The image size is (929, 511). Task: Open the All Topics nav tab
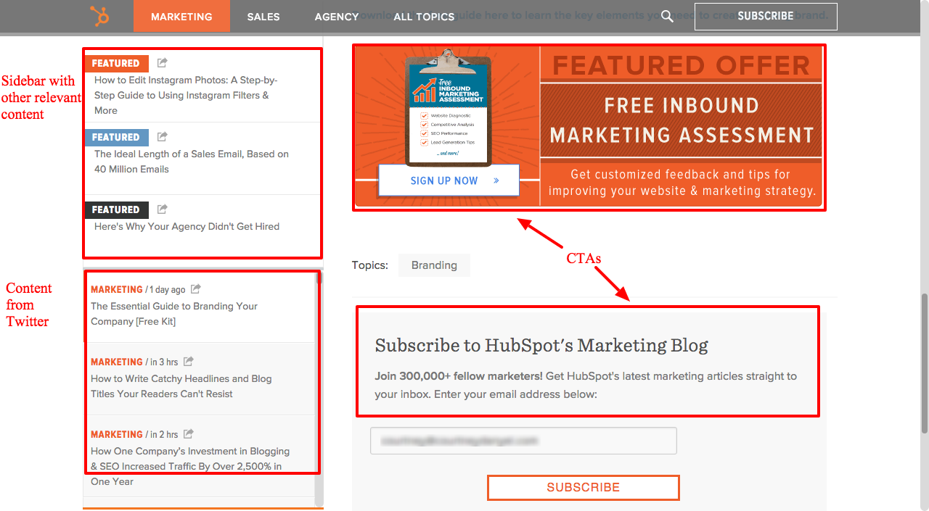pyautogui.click(x=424, y=16)
